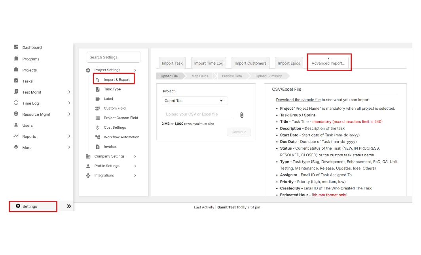
Task: Select the Import Customers tab
Action: click(x=250, y=63)
